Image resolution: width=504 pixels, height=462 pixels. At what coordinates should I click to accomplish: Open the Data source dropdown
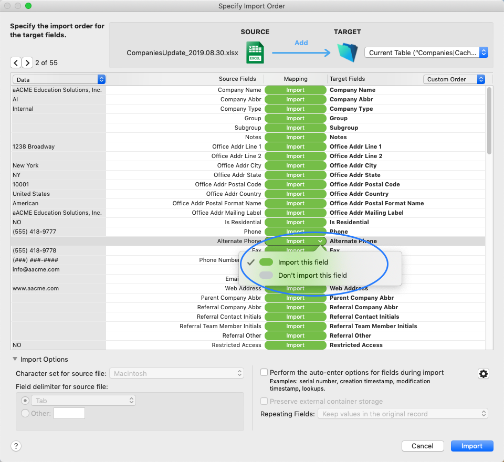point(59,79)
